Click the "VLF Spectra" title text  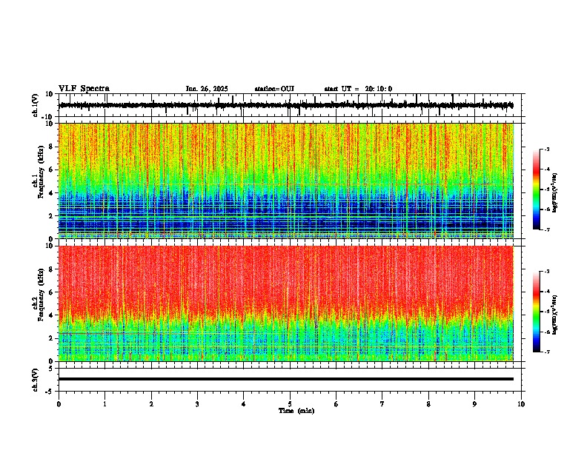pos(84,89)
